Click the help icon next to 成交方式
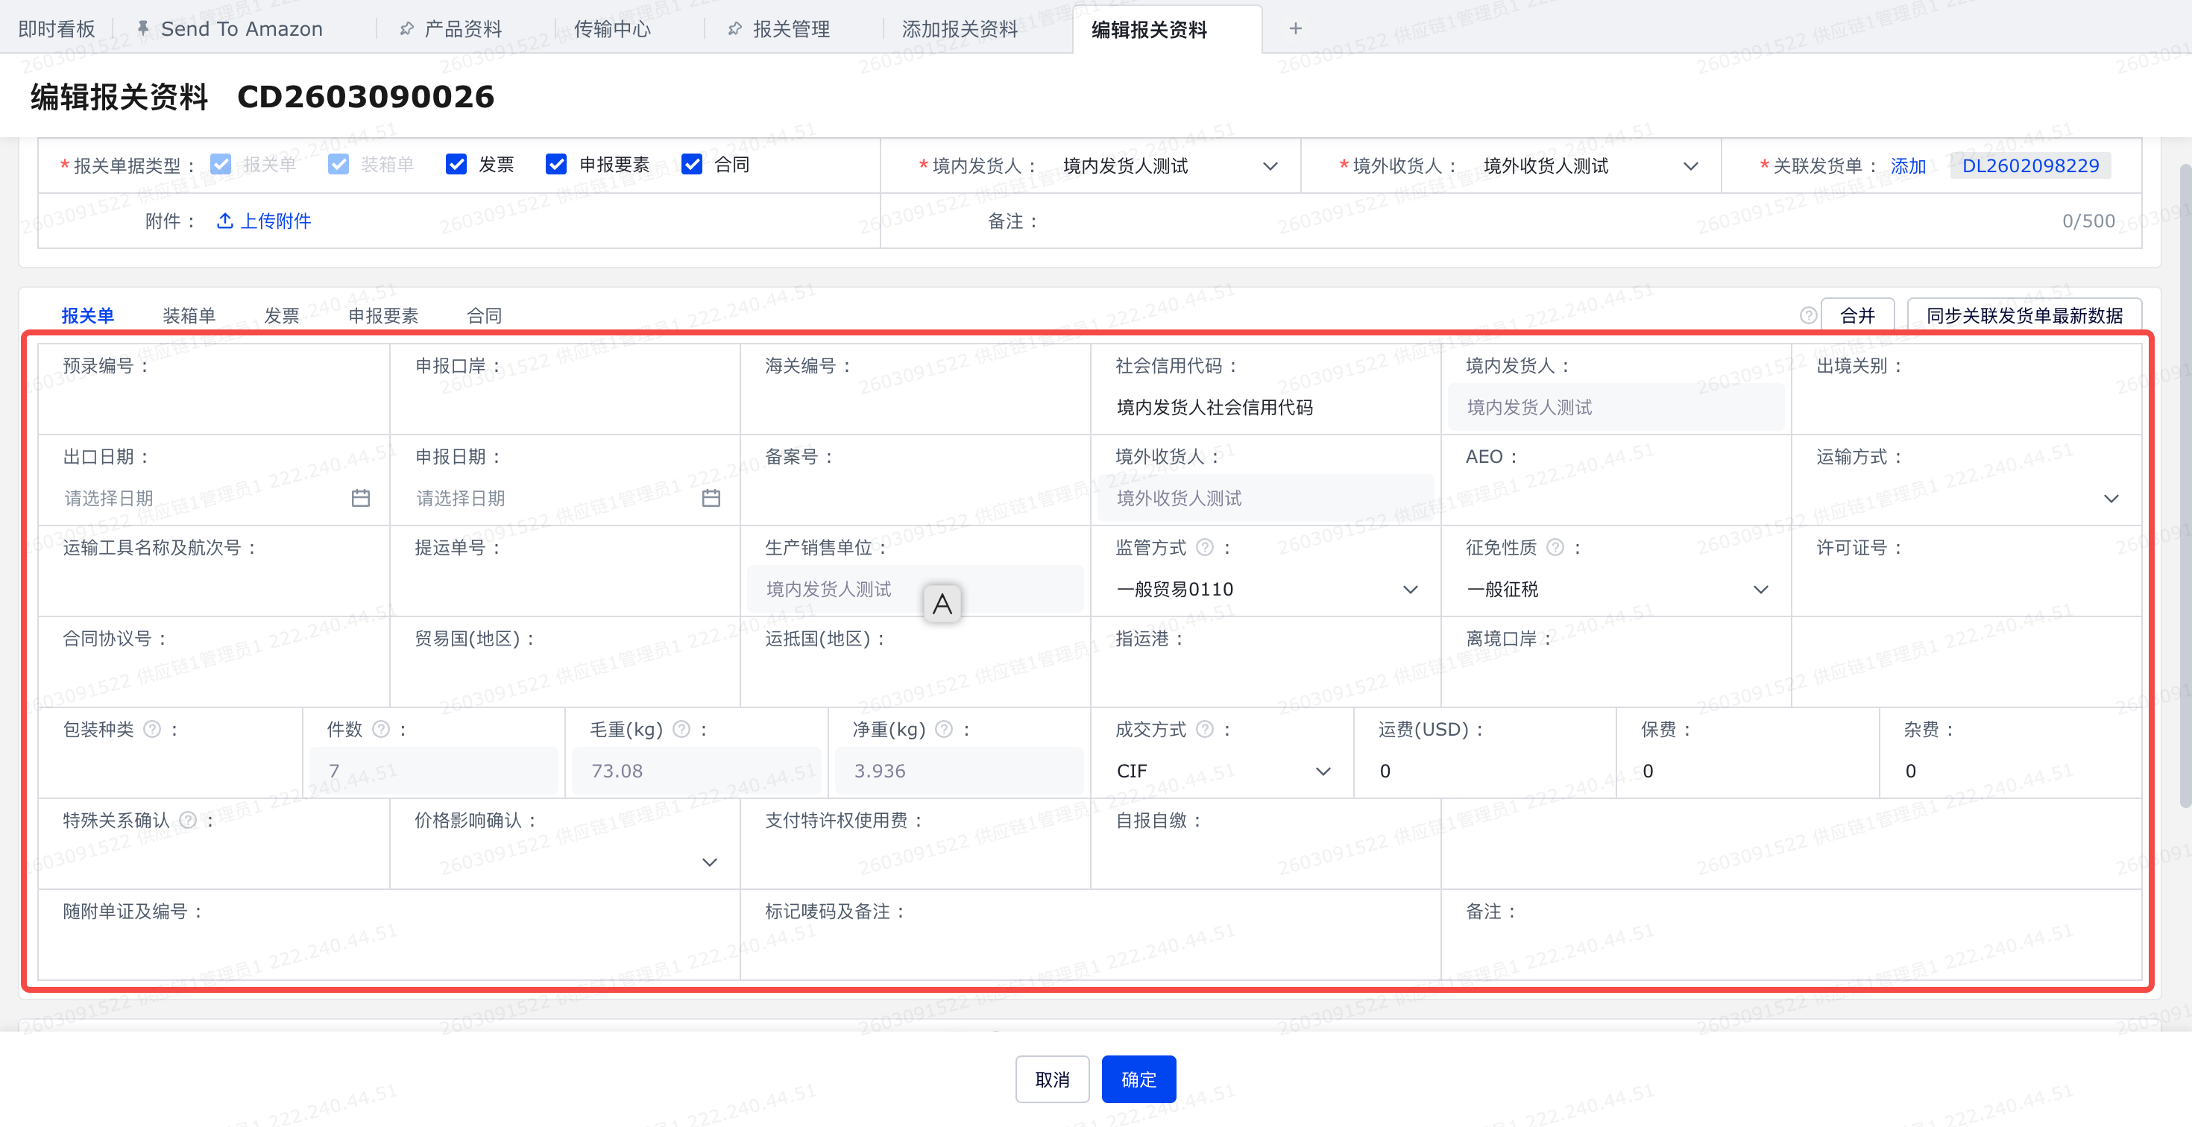2192x1127 pixels. point(1204,730)
